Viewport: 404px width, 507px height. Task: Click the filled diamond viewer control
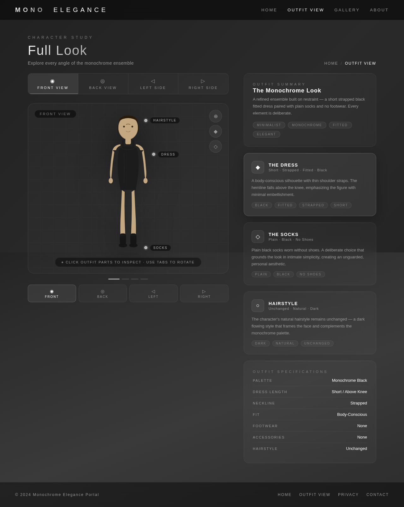point(216,131)
